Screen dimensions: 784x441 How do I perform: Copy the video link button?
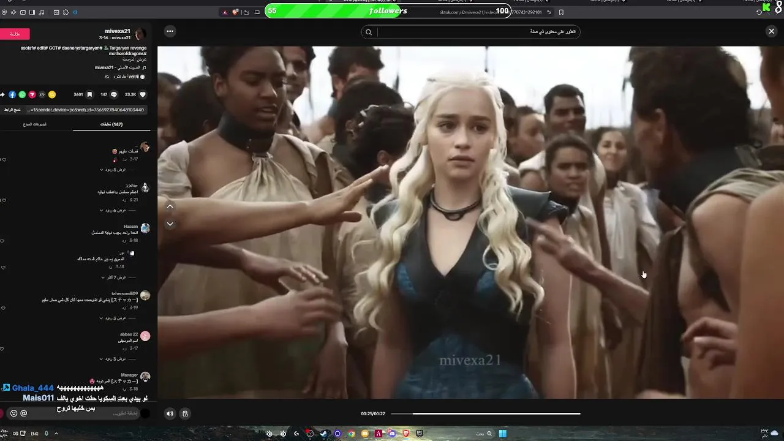[x=12, y=110]
